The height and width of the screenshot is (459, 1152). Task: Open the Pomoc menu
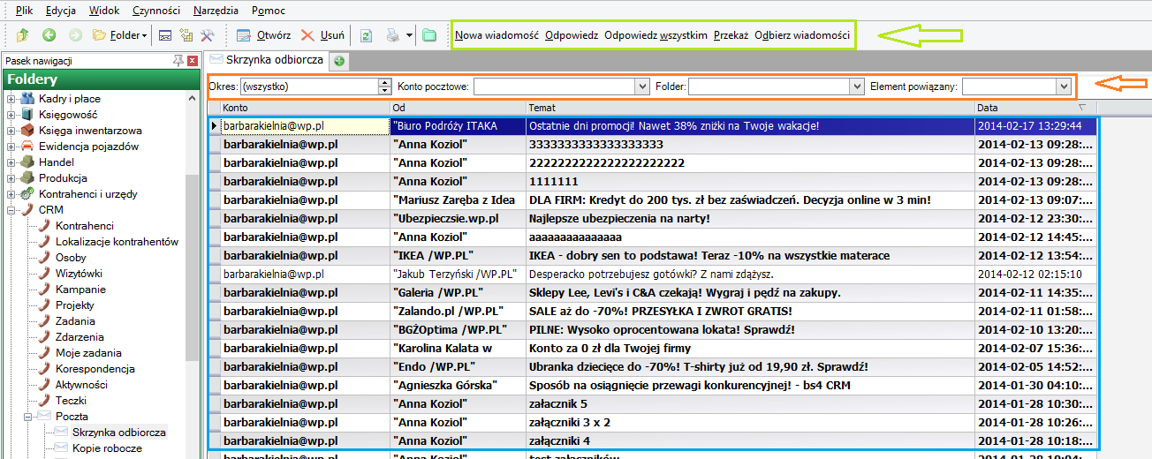click(x=269, y=11)
